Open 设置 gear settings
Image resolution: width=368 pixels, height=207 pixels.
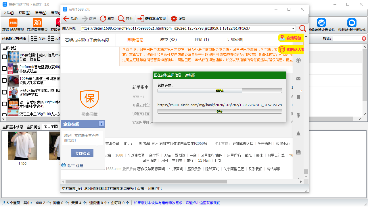pyautogui.click(x=174, y=19)
